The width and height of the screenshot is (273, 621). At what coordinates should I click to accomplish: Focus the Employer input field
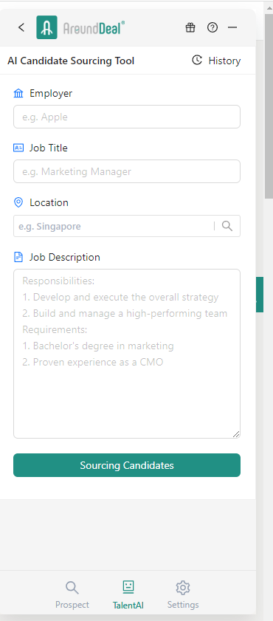click(127, 117)
